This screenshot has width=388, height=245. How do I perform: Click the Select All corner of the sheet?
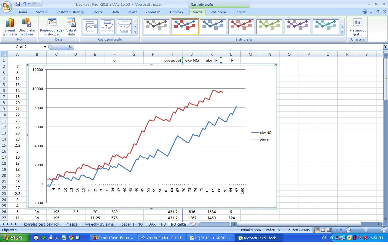(x=4, y=54)
